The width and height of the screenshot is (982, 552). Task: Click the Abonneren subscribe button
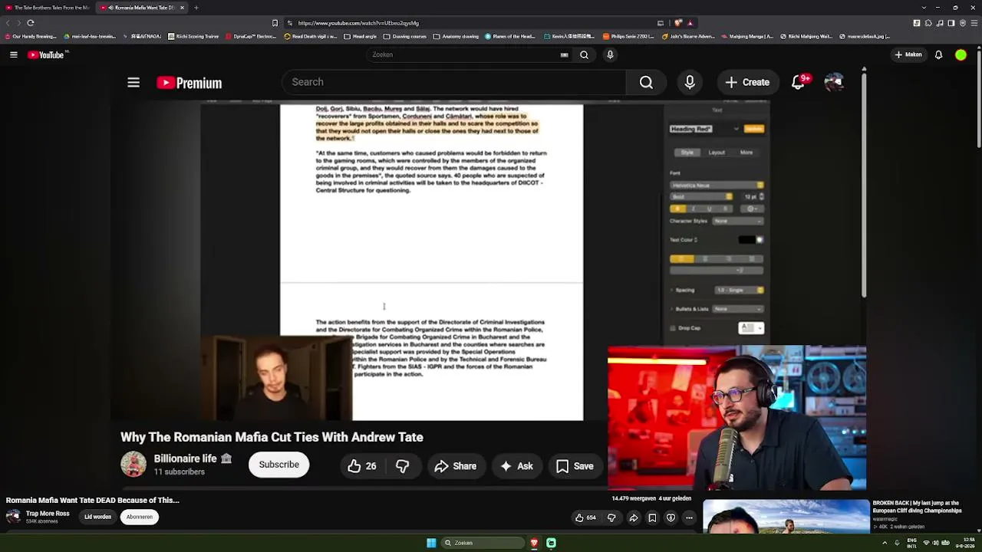[x=140, y=517]
